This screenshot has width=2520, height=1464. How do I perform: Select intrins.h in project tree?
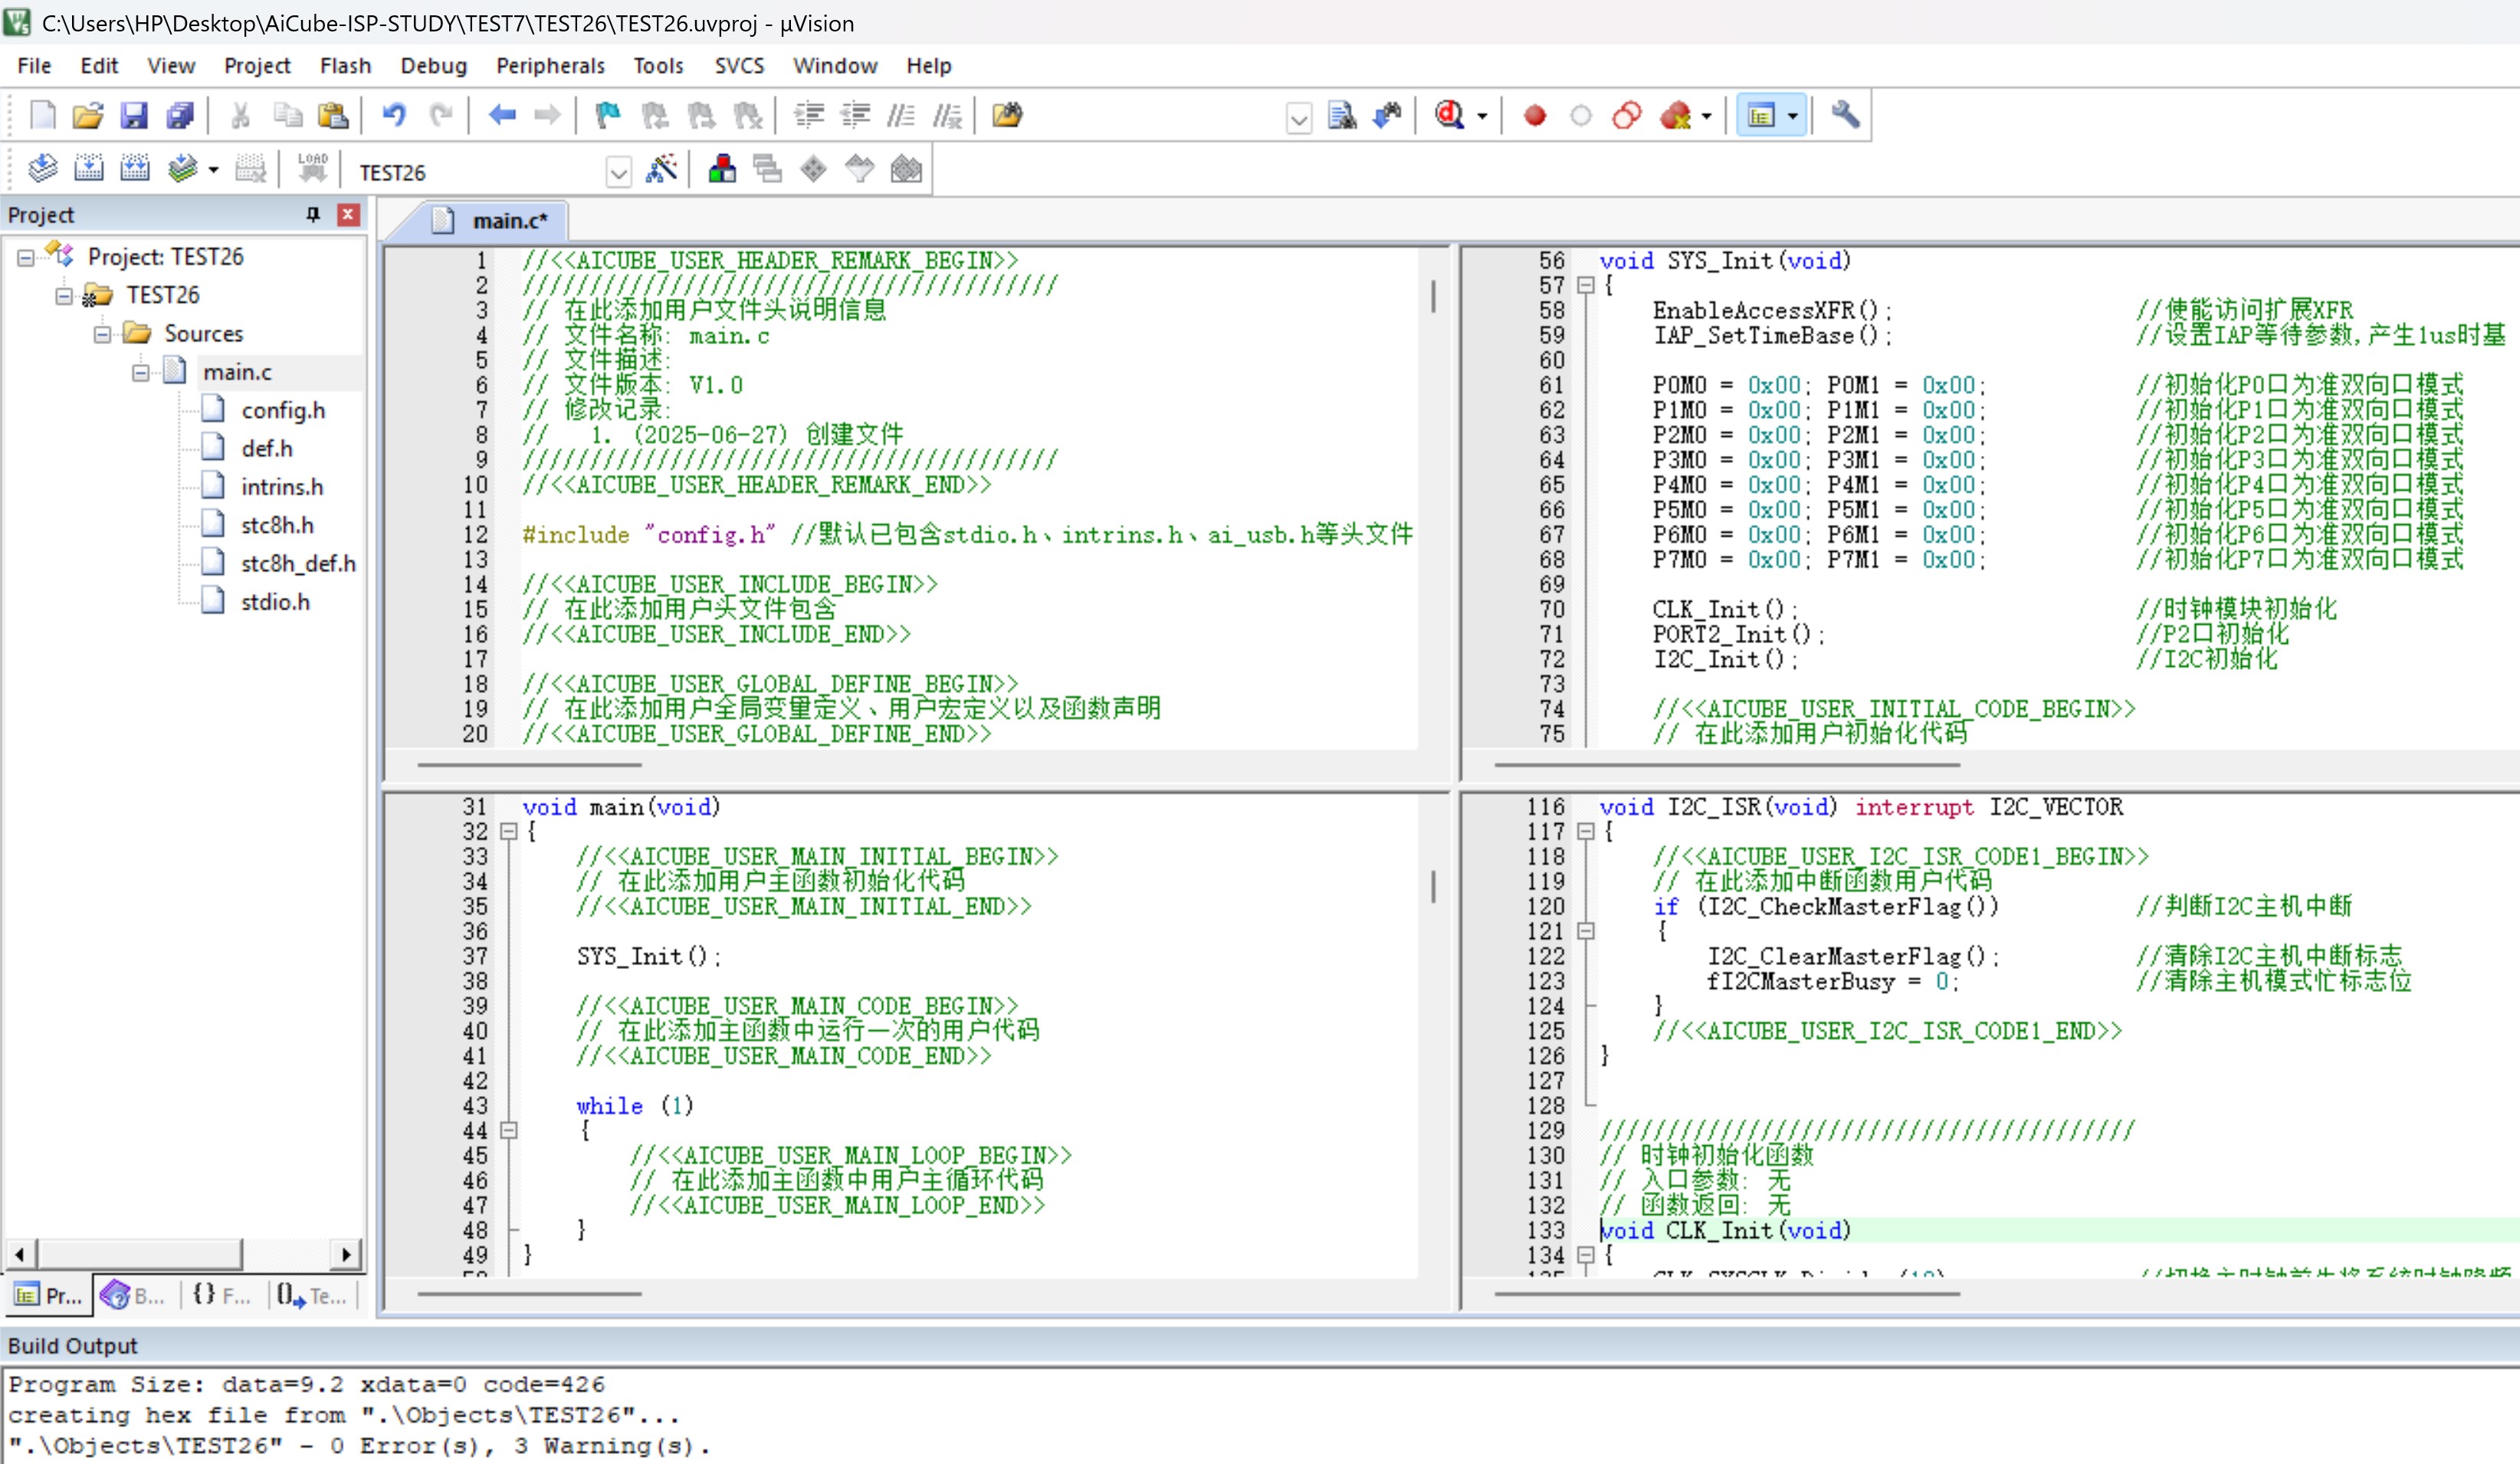282,487
